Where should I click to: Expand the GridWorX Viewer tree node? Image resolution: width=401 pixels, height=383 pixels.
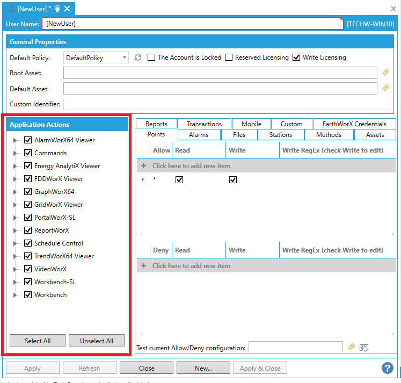(x=15, y=205)
